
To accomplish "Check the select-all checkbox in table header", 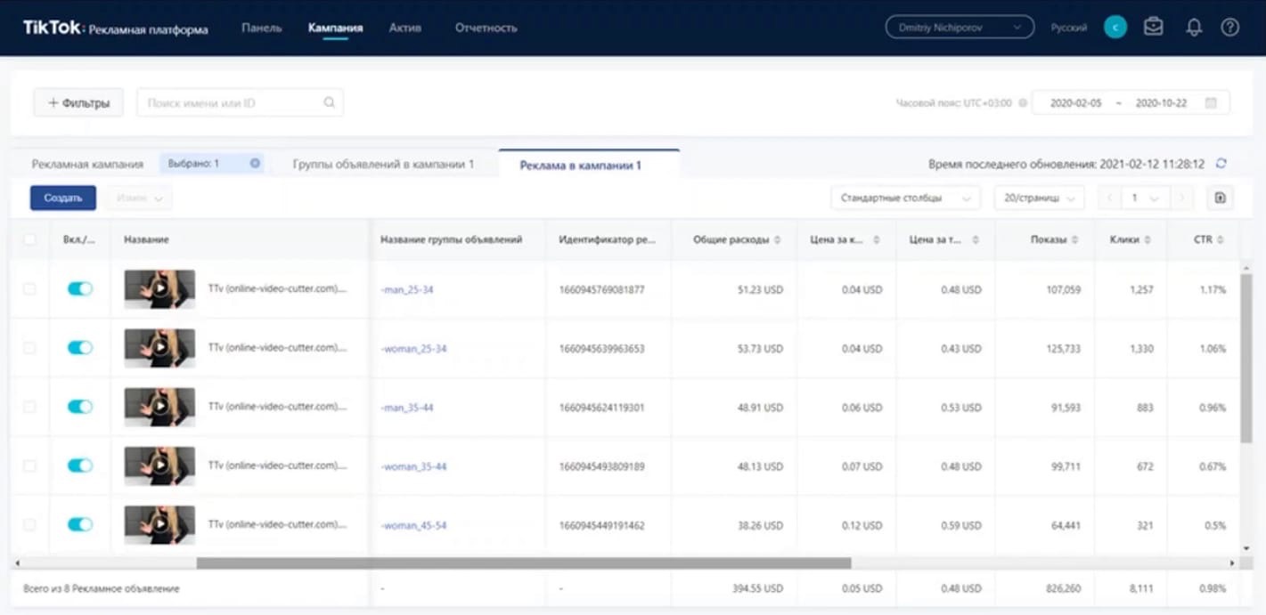I will click(29, 239).
